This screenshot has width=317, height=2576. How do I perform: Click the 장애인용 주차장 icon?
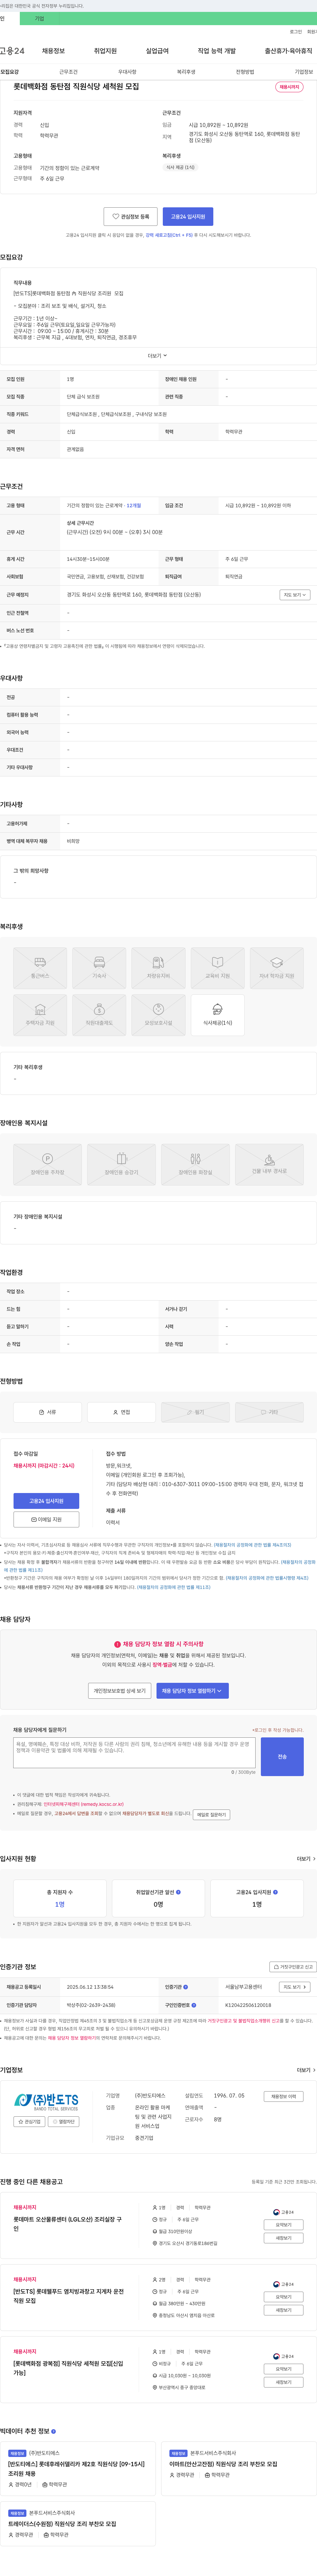(x=47, y=1164)
